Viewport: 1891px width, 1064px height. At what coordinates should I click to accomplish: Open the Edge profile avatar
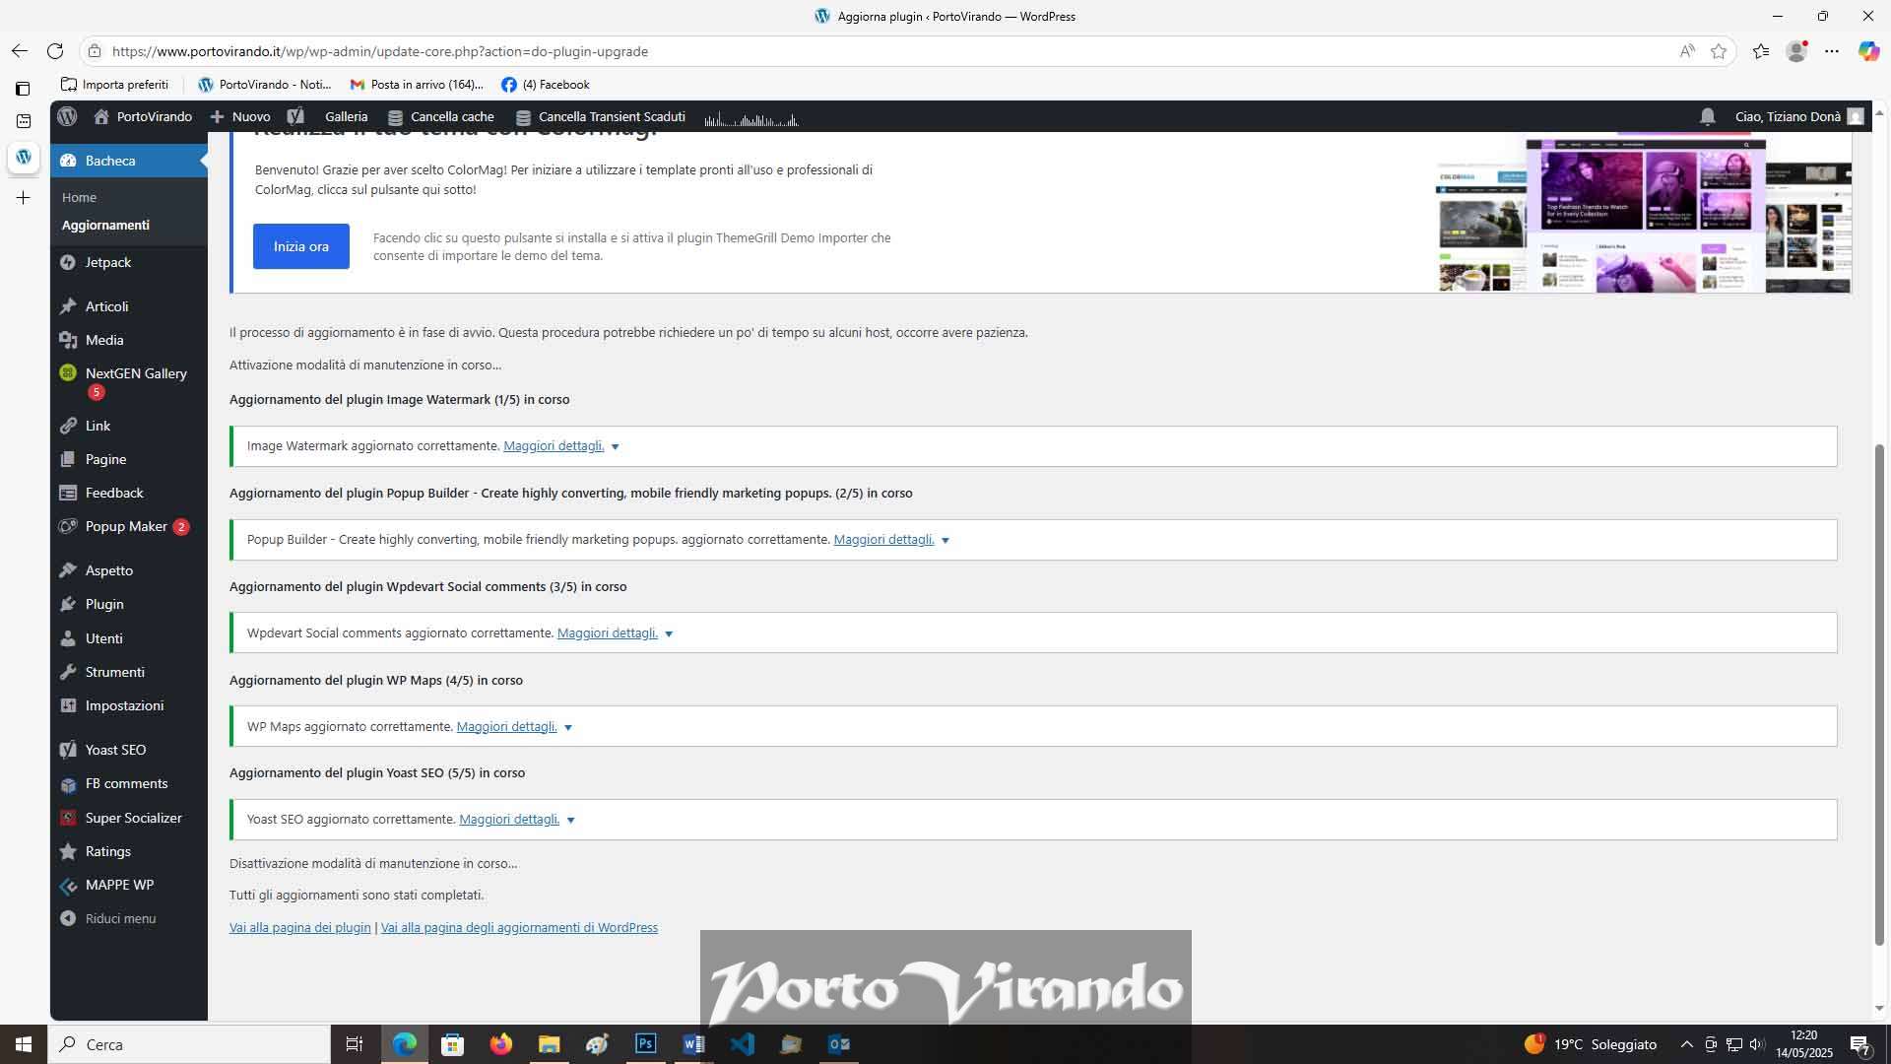point(1796,51)
